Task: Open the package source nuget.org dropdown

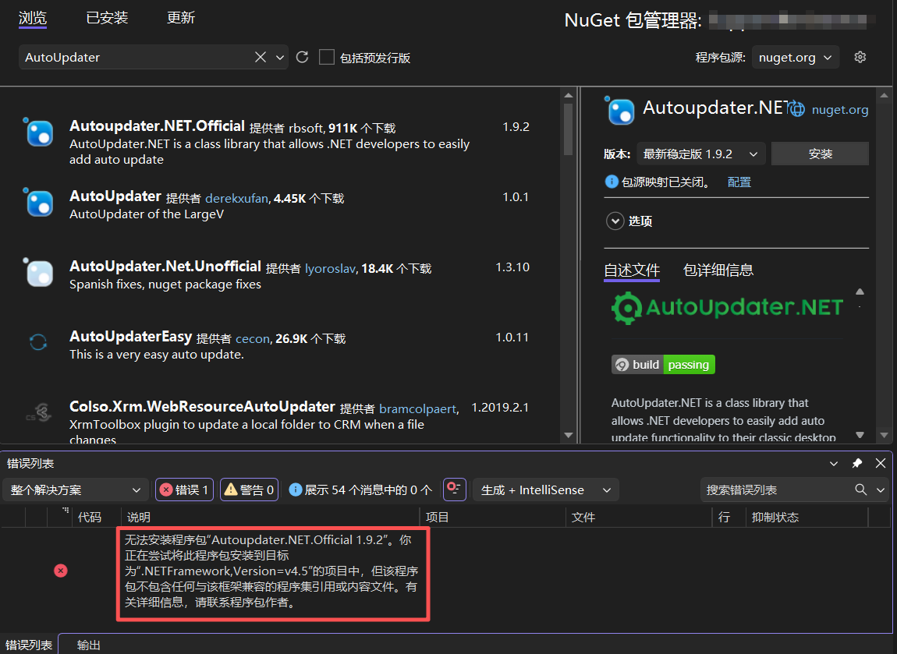Action: [795, 57]
